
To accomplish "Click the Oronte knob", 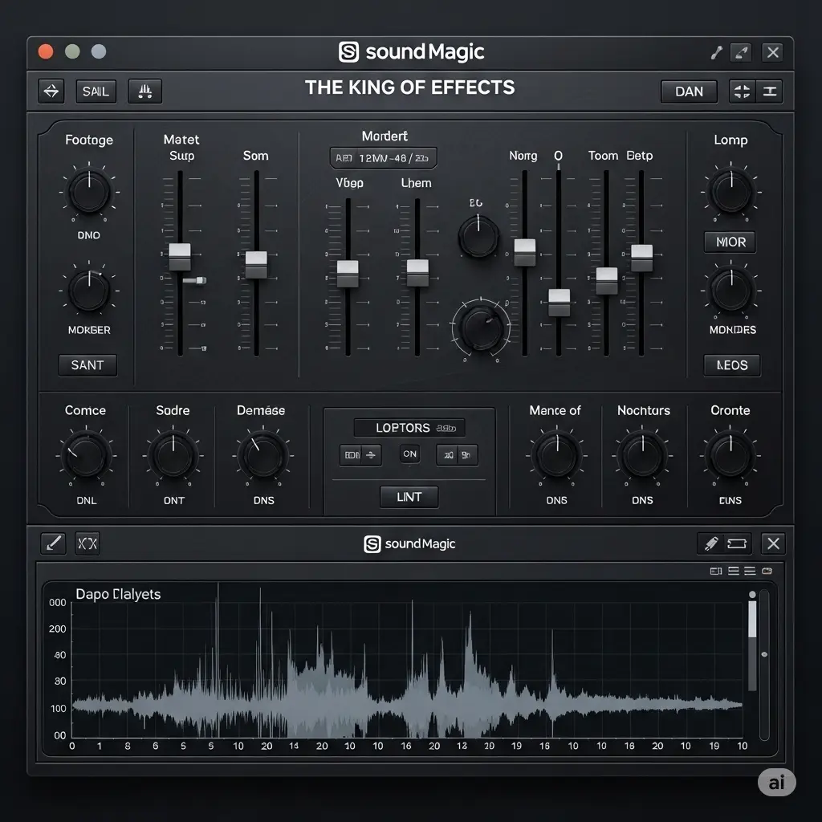I will pos(730,456).
